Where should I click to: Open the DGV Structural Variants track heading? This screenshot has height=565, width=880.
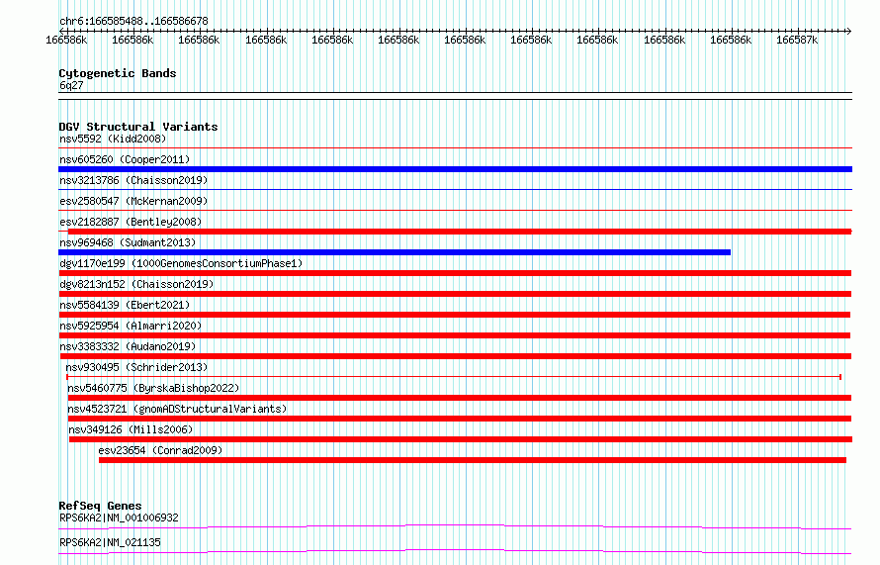(x=138, y=127)
